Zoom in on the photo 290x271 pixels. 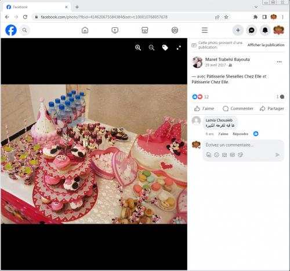[138, 47]
